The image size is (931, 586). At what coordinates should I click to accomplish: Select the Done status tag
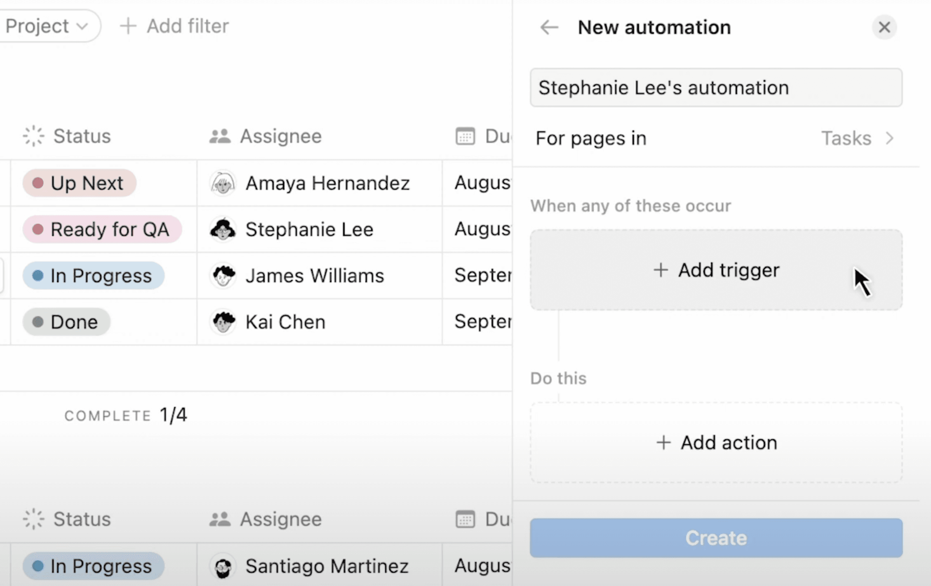(66, 322)
